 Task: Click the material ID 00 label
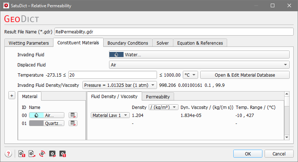tap(24, 115)
